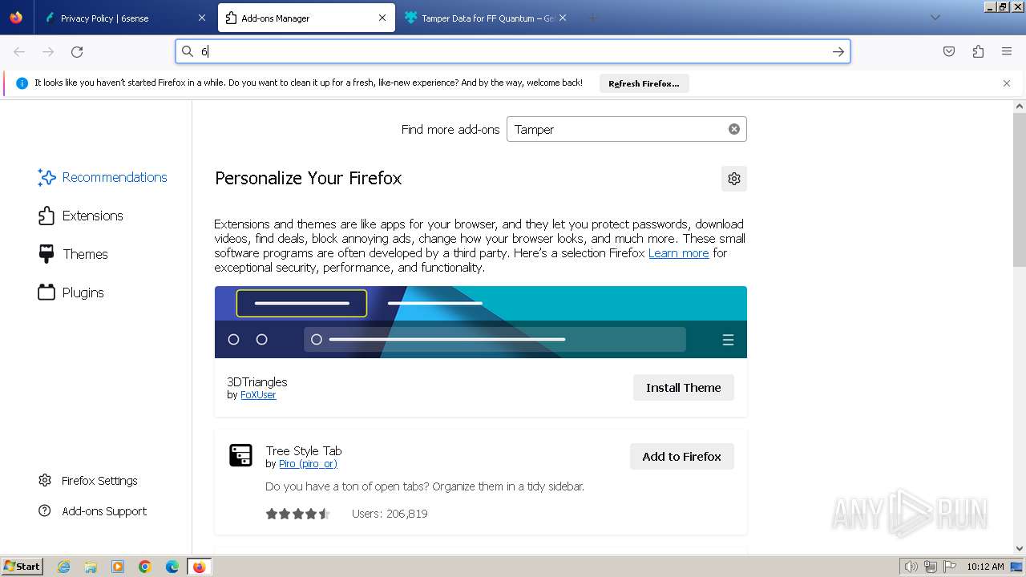Open FoxUser author link

pos(258,395)
